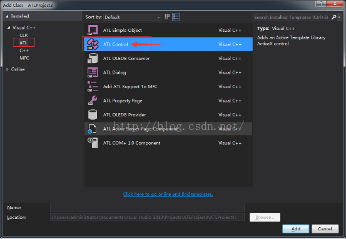Select the ATL Dialog template icon

click(93, 72)
